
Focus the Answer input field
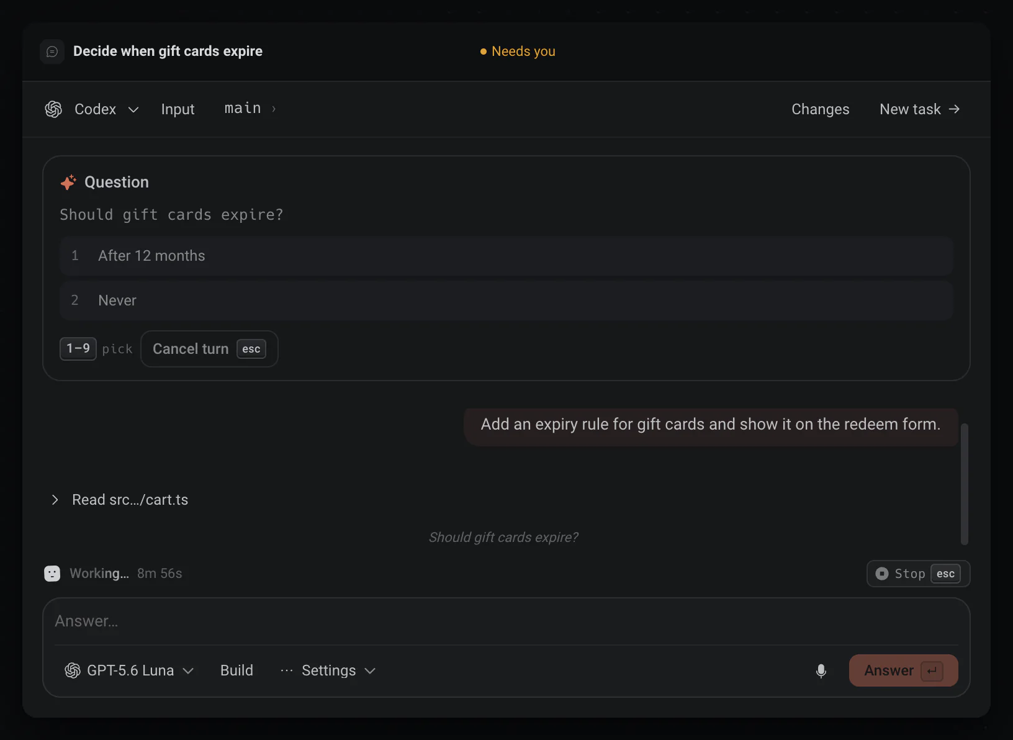click(506, 621)
